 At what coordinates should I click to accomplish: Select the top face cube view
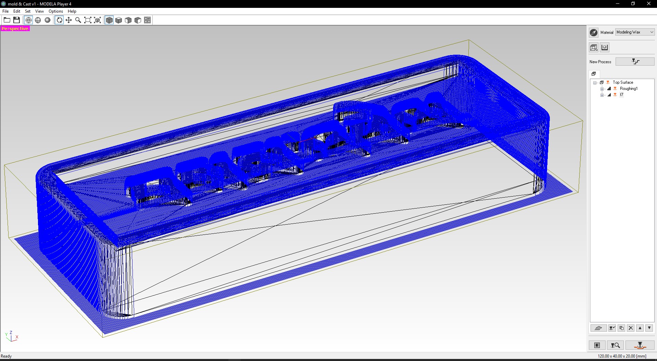point(119,20)
